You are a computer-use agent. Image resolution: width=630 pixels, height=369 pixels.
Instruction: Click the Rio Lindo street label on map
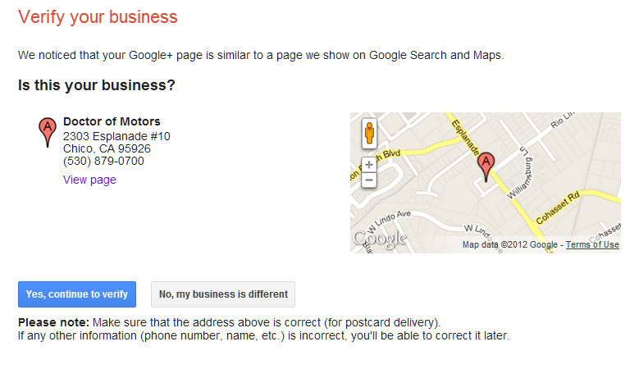(x=563, y=121)
